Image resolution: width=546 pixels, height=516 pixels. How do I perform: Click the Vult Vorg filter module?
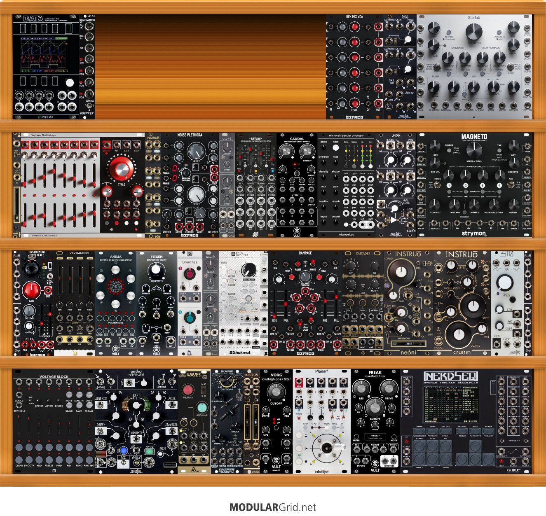click(x=277, y=421)
